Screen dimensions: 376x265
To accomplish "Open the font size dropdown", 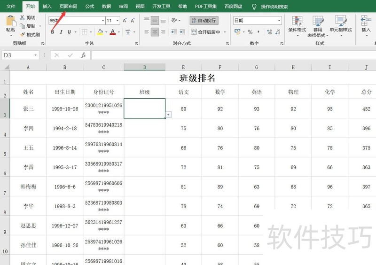I will (117, 21).
